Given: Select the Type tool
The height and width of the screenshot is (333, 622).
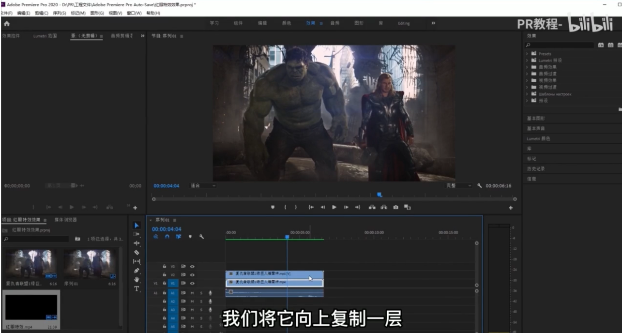Looking at the screenshot, I should click(137, 288).
